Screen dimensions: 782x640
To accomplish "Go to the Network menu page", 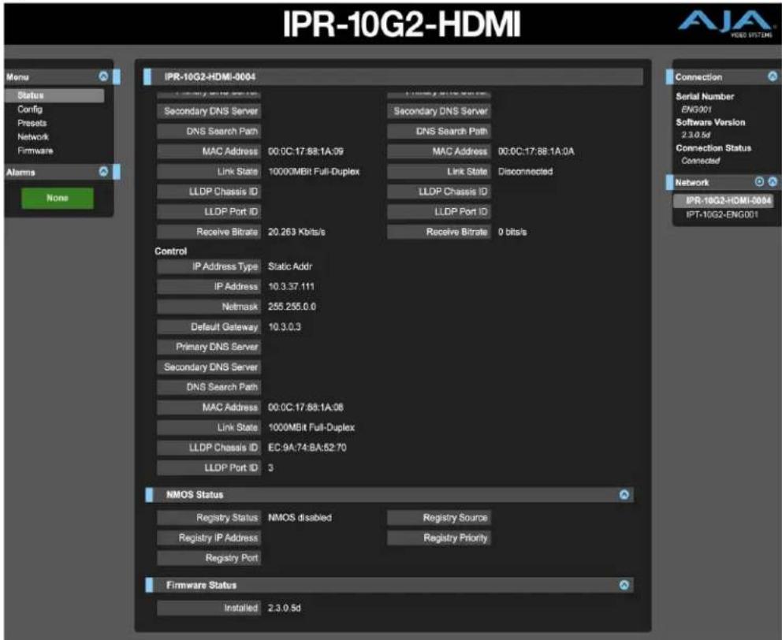I will (33, 136).
